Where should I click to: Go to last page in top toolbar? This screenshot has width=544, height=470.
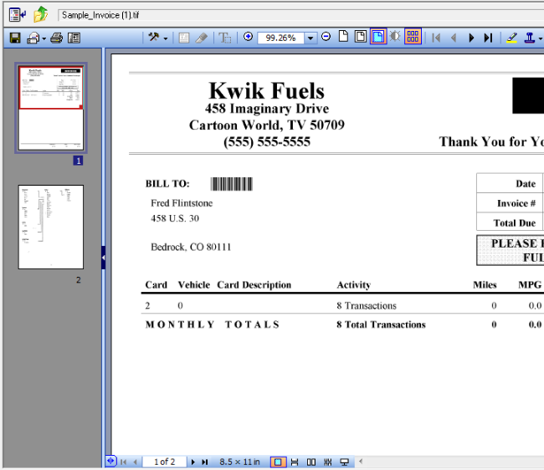[488, 38]
